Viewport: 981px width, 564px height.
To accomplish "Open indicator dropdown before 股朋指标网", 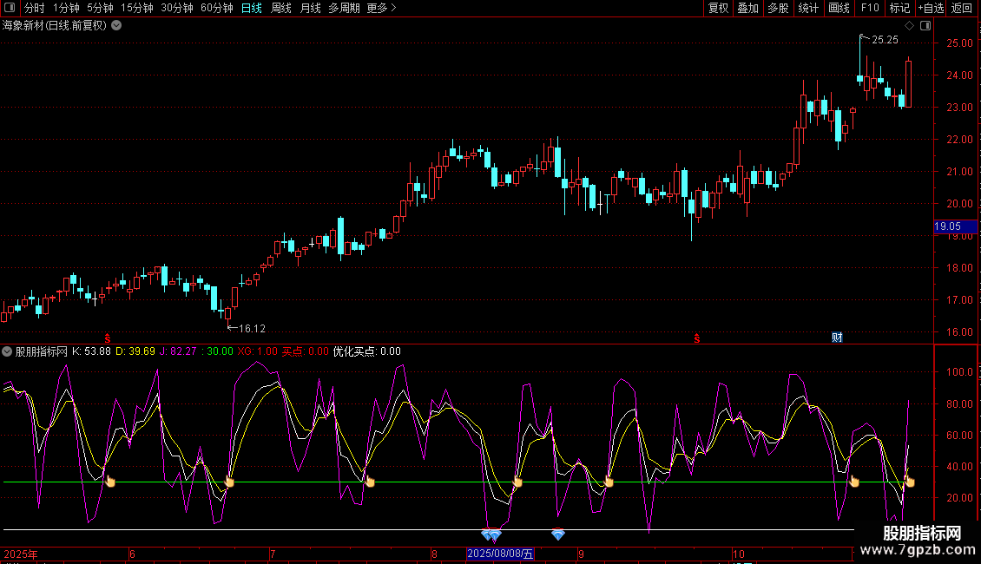I will pyautogui.click(x=7, y=351).
